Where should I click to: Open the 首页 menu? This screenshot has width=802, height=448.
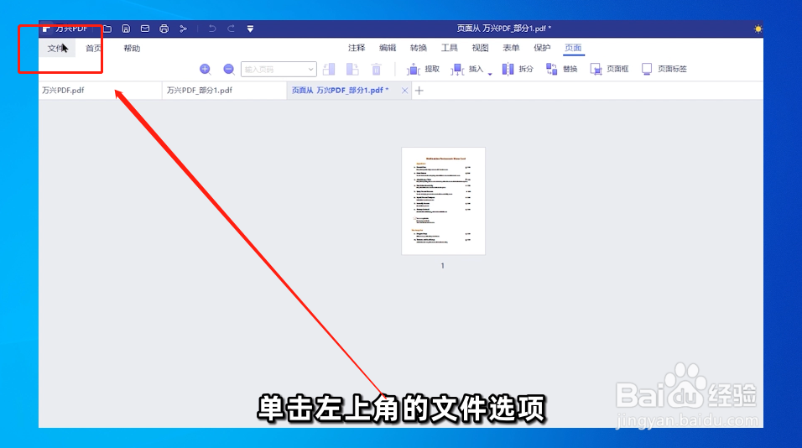(93, 48)
